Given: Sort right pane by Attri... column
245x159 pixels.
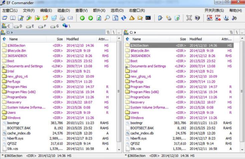Looking at the screenshot, I should 226,39.
